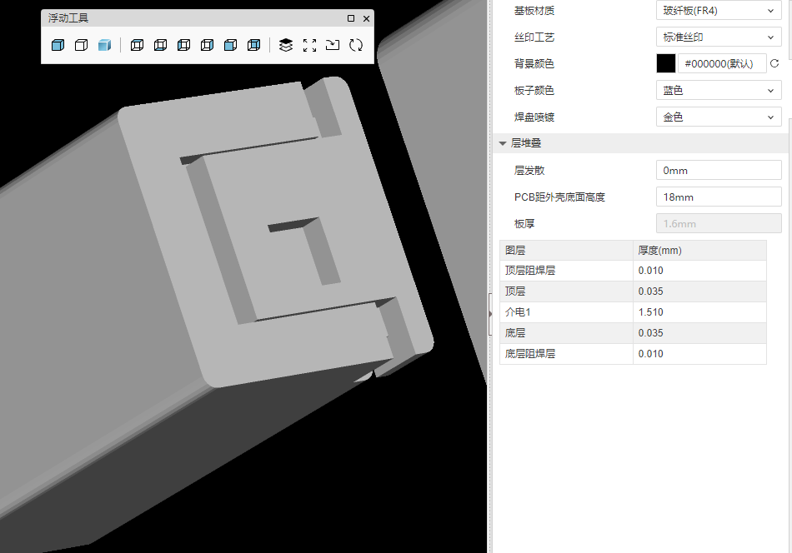Select the gradient shaded cube display mode

pyautogui.click(x=104, y=45)
